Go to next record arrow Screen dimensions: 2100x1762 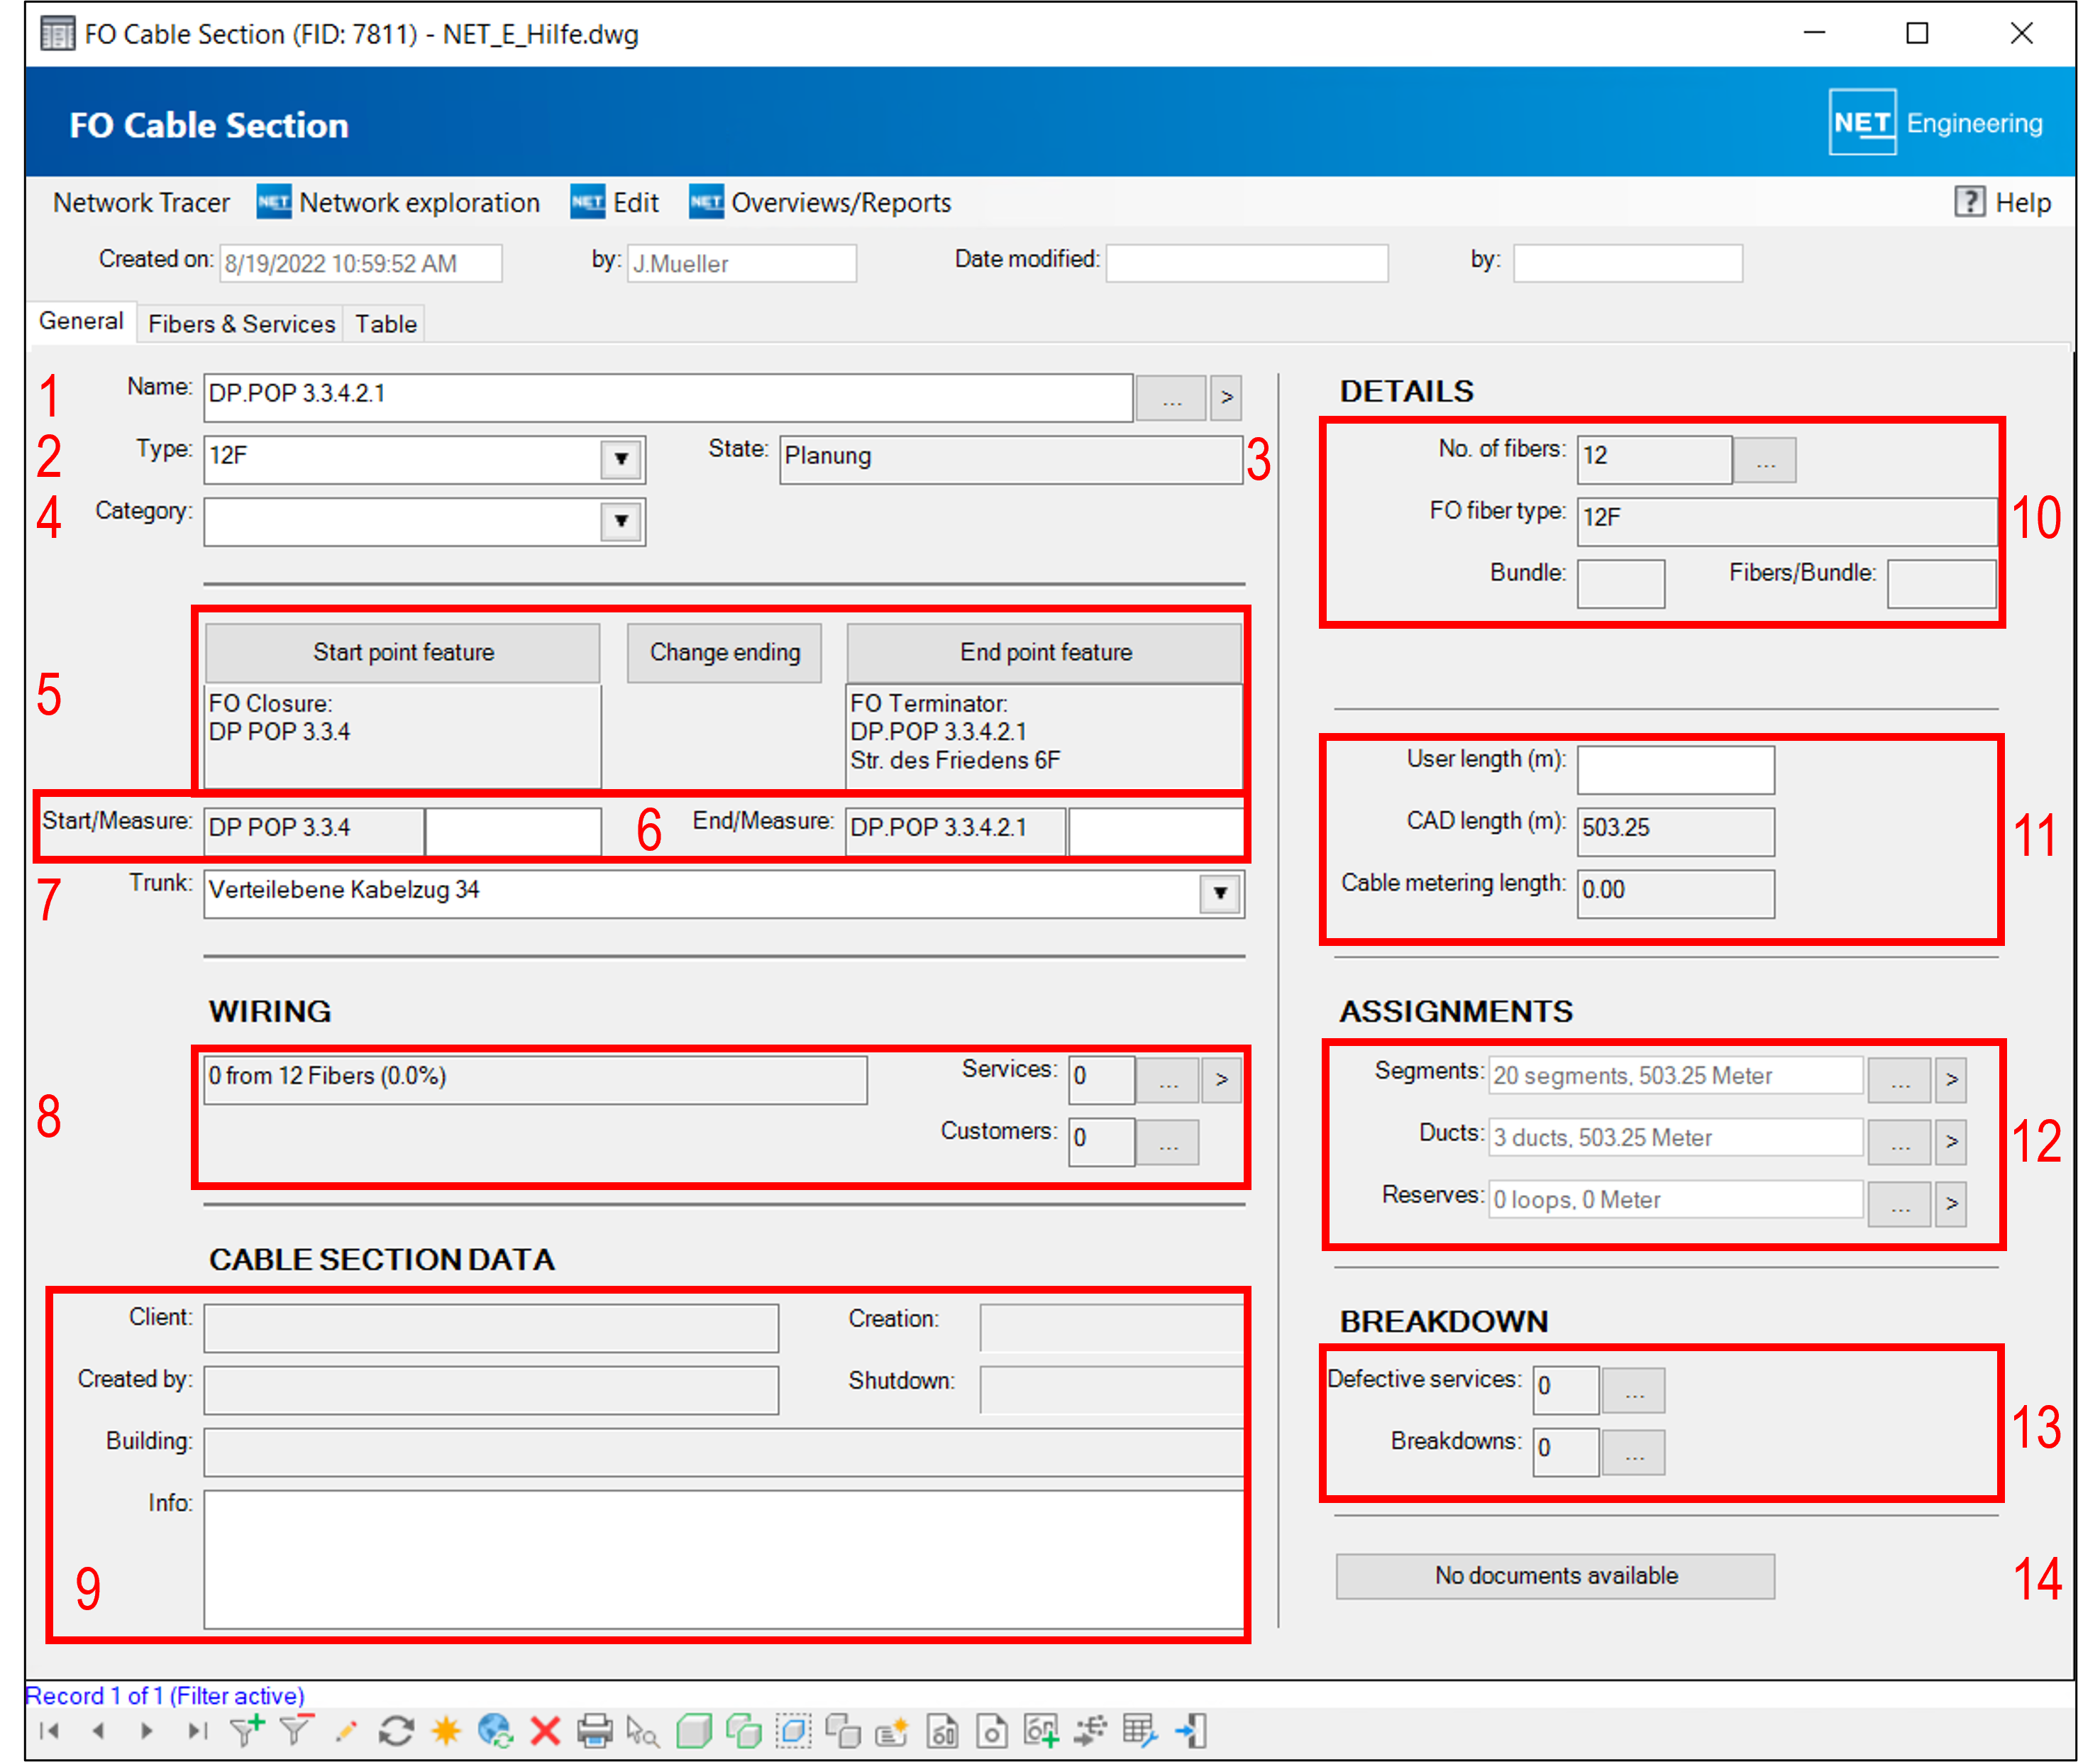tap(147, 1731)
